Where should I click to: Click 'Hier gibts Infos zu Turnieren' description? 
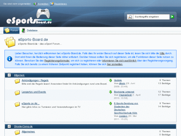tap(51, 107)
